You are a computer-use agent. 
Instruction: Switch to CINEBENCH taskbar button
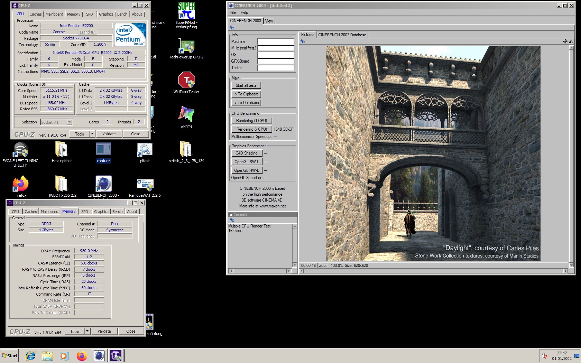tap(99, 356)
